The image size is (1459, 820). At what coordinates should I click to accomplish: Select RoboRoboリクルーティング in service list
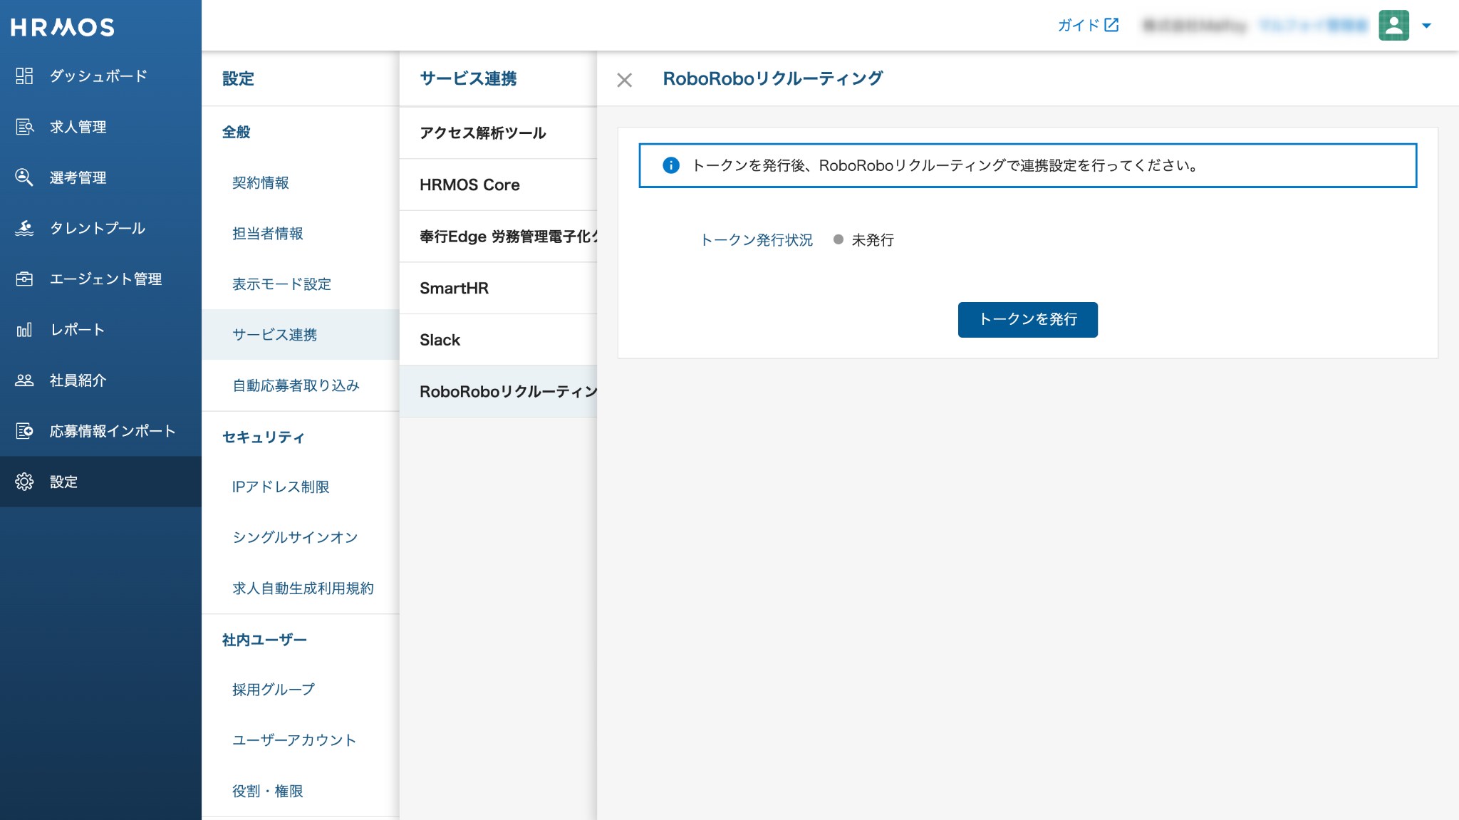498,392
